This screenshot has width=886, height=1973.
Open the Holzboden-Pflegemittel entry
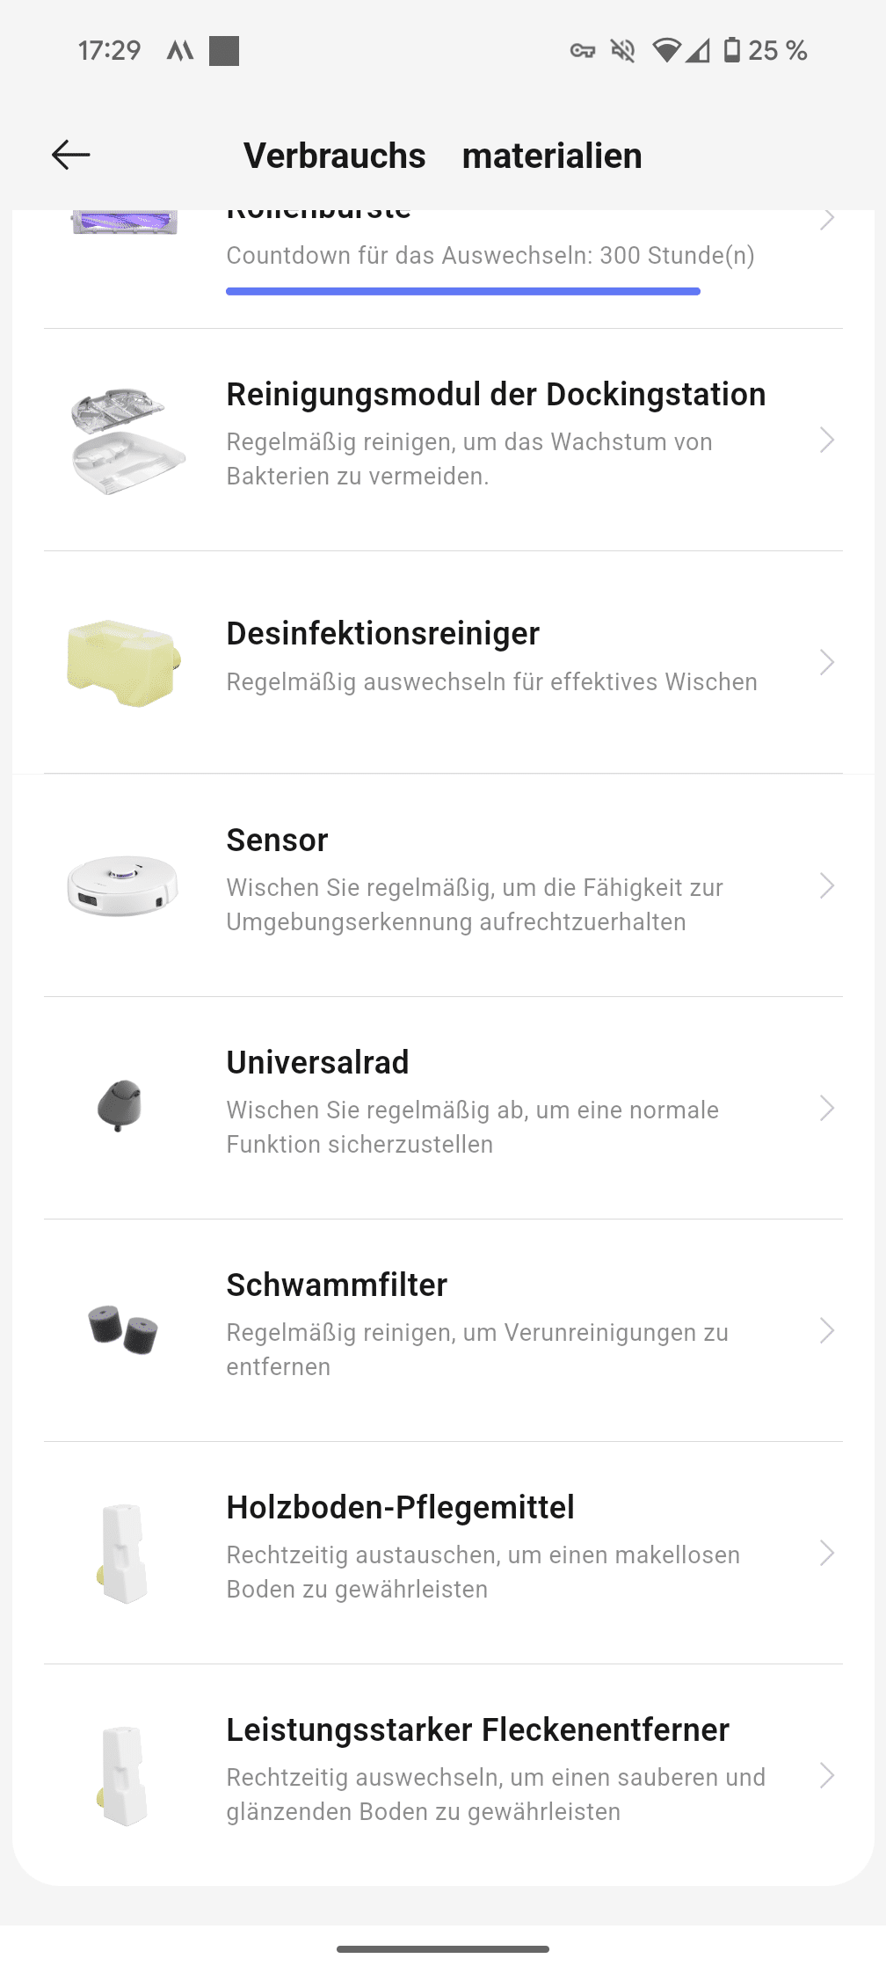[400, 1507]
